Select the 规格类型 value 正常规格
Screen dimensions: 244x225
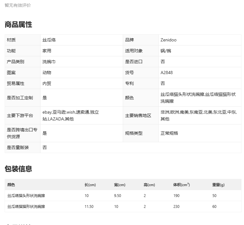click(169, 133)
